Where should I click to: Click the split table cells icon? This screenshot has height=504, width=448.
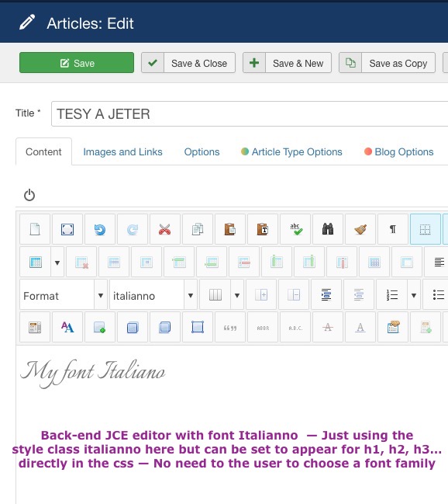374,262
